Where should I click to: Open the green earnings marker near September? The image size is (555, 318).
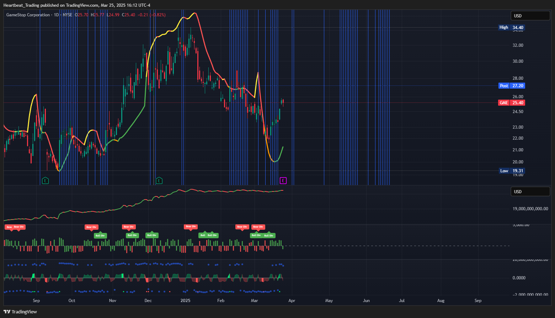(x=45, y=181)
